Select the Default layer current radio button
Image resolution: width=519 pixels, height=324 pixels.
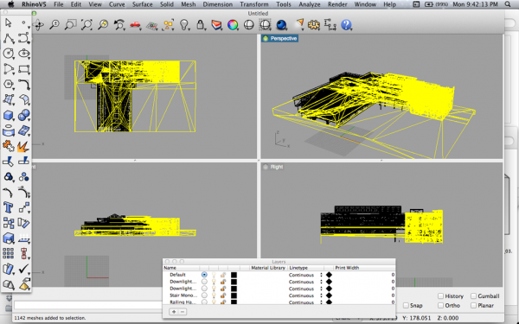click(x=204, y=275)
